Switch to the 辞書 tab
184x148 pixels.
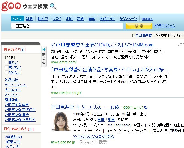(x=29, y=19)
